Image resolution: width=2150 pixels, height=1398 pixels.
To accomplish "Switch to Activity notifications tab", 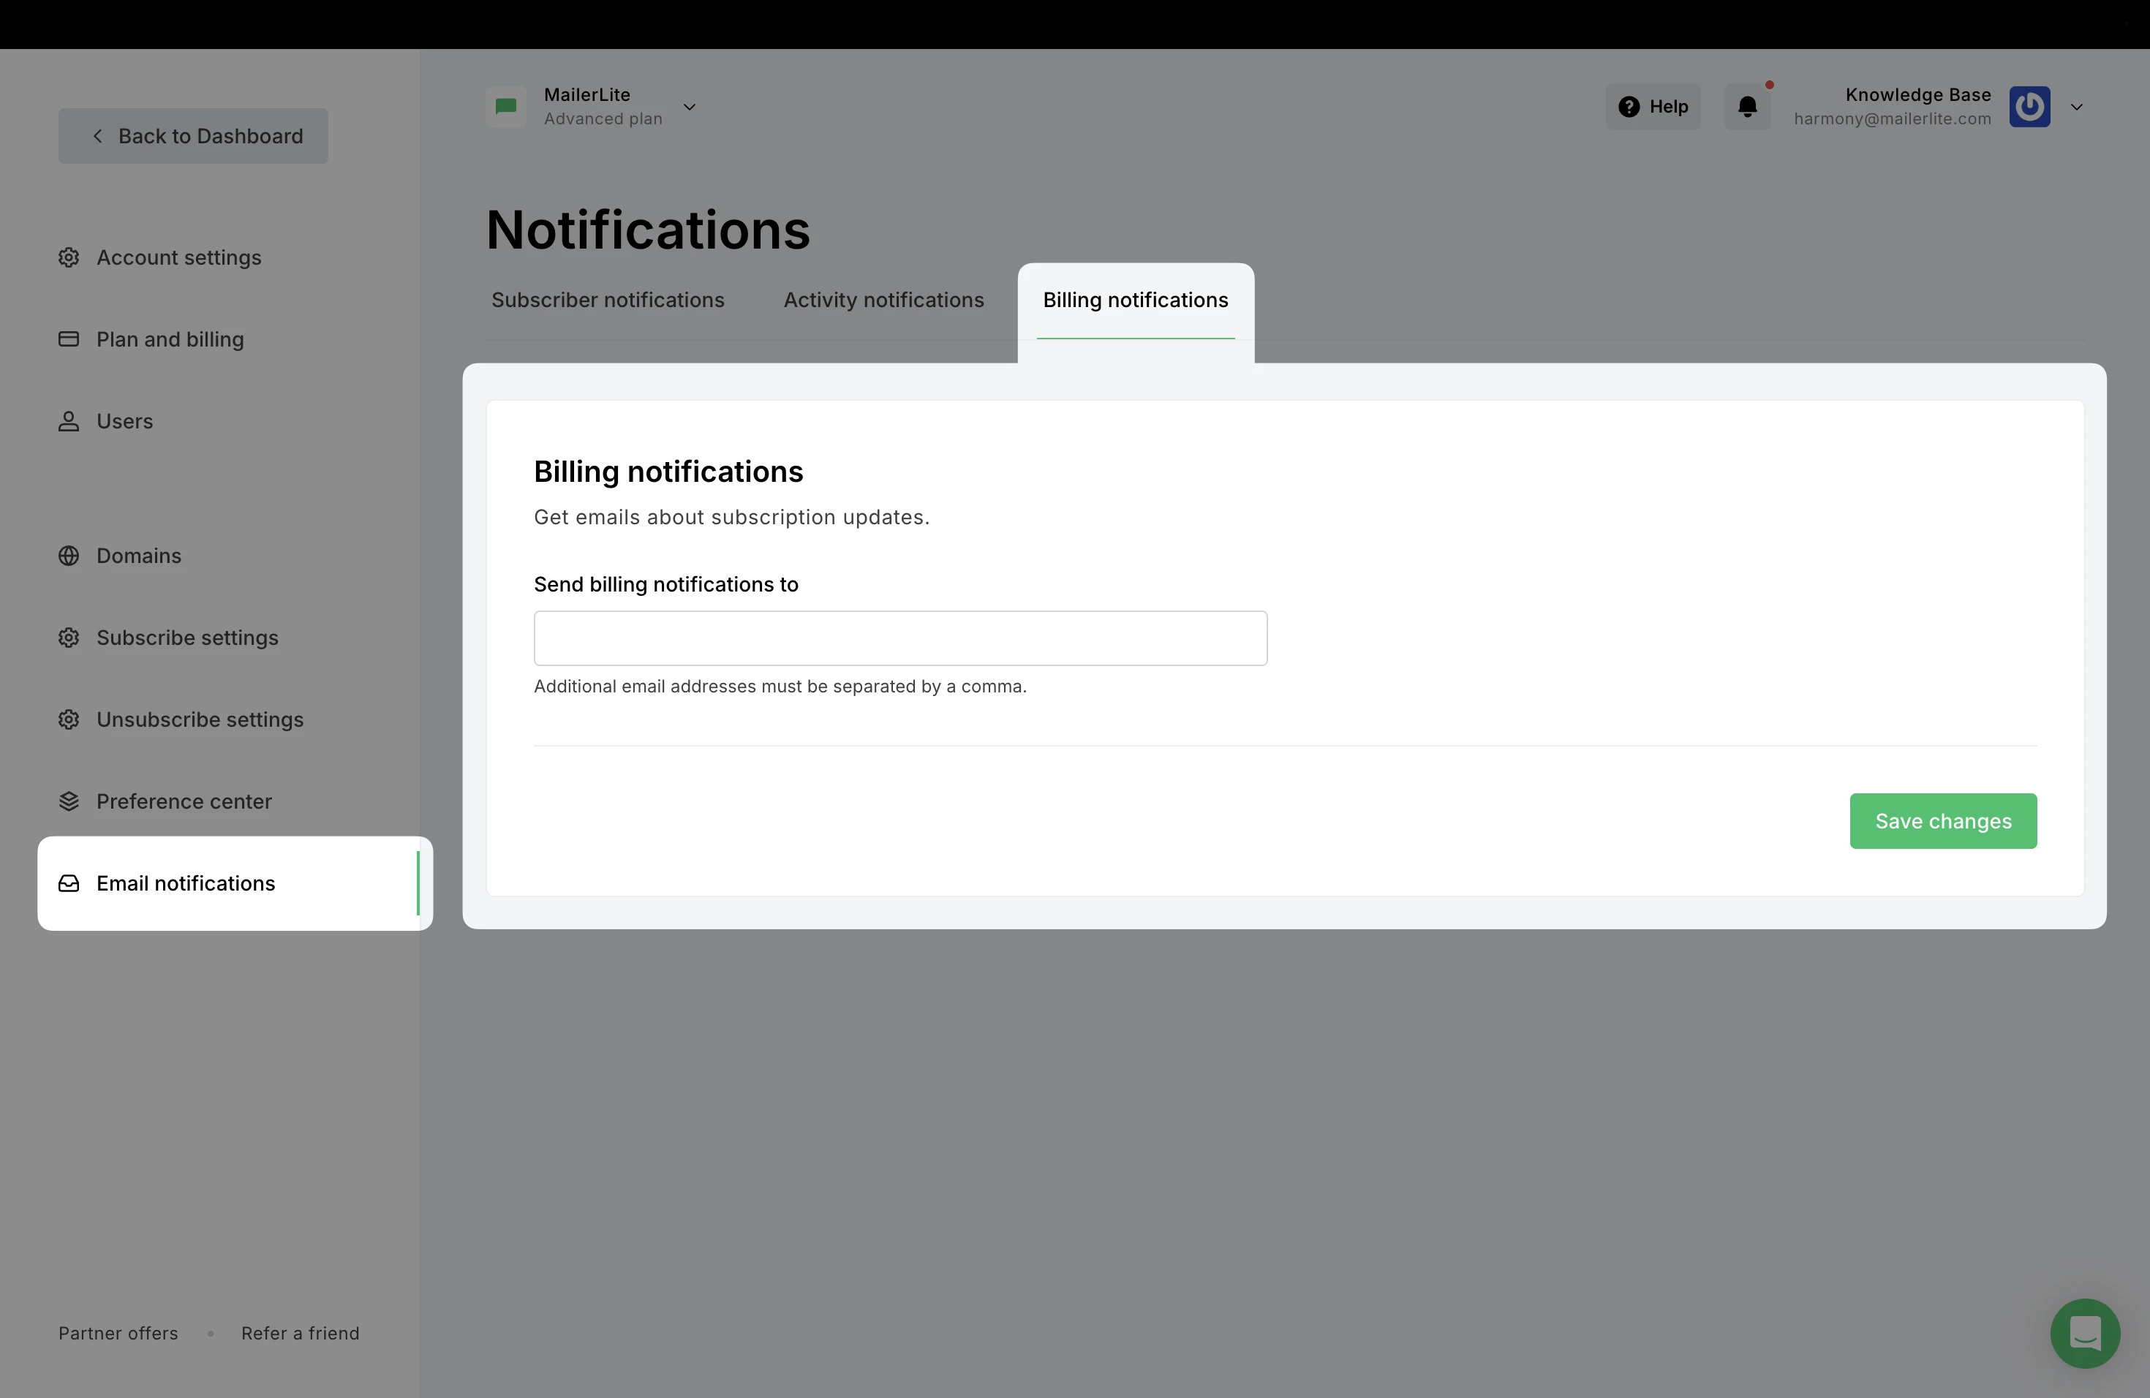I will point(883,300).
